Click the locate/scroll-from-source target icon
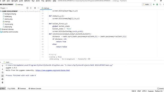Viewport: 164px width, 92px height. coord(27,8)
